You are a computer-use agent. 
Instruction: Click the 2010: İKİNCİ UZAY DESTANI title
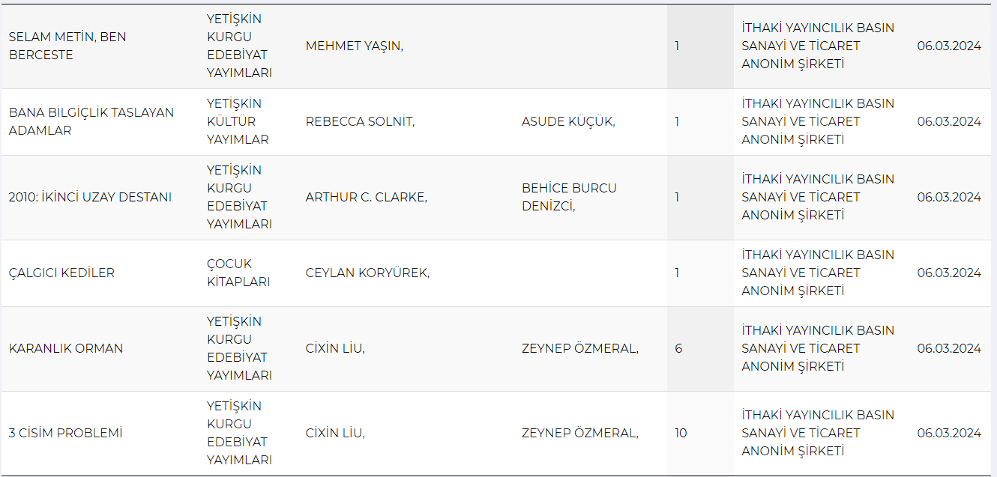click(90, 197)
